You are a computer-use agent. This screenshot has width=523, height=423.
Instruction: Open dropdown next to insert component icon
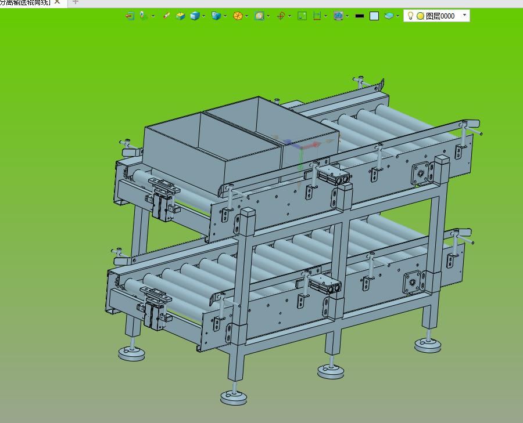(x=153, y=16)
